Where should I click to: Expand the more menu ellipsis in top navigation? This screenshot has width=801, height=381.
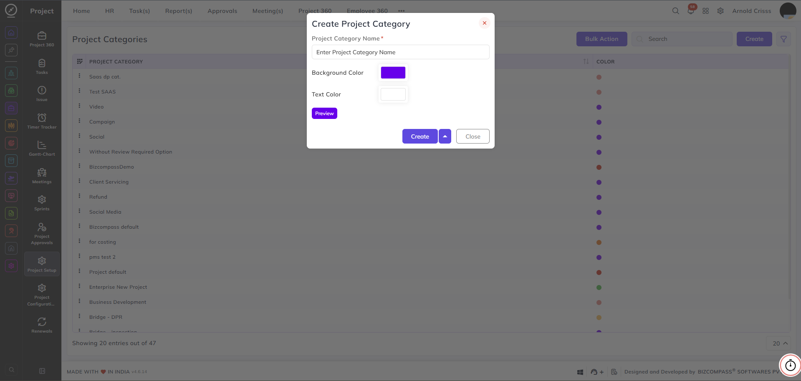(x=402, y=11)
